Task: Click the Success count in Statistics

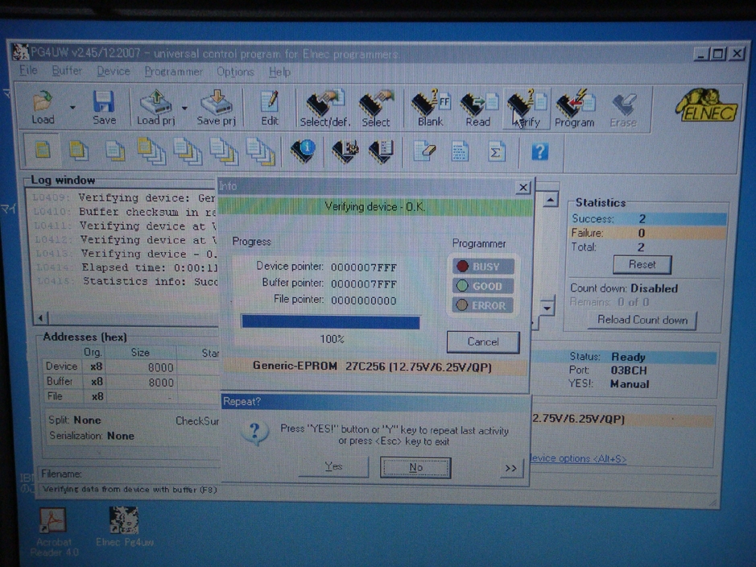Action: point(642,219)
